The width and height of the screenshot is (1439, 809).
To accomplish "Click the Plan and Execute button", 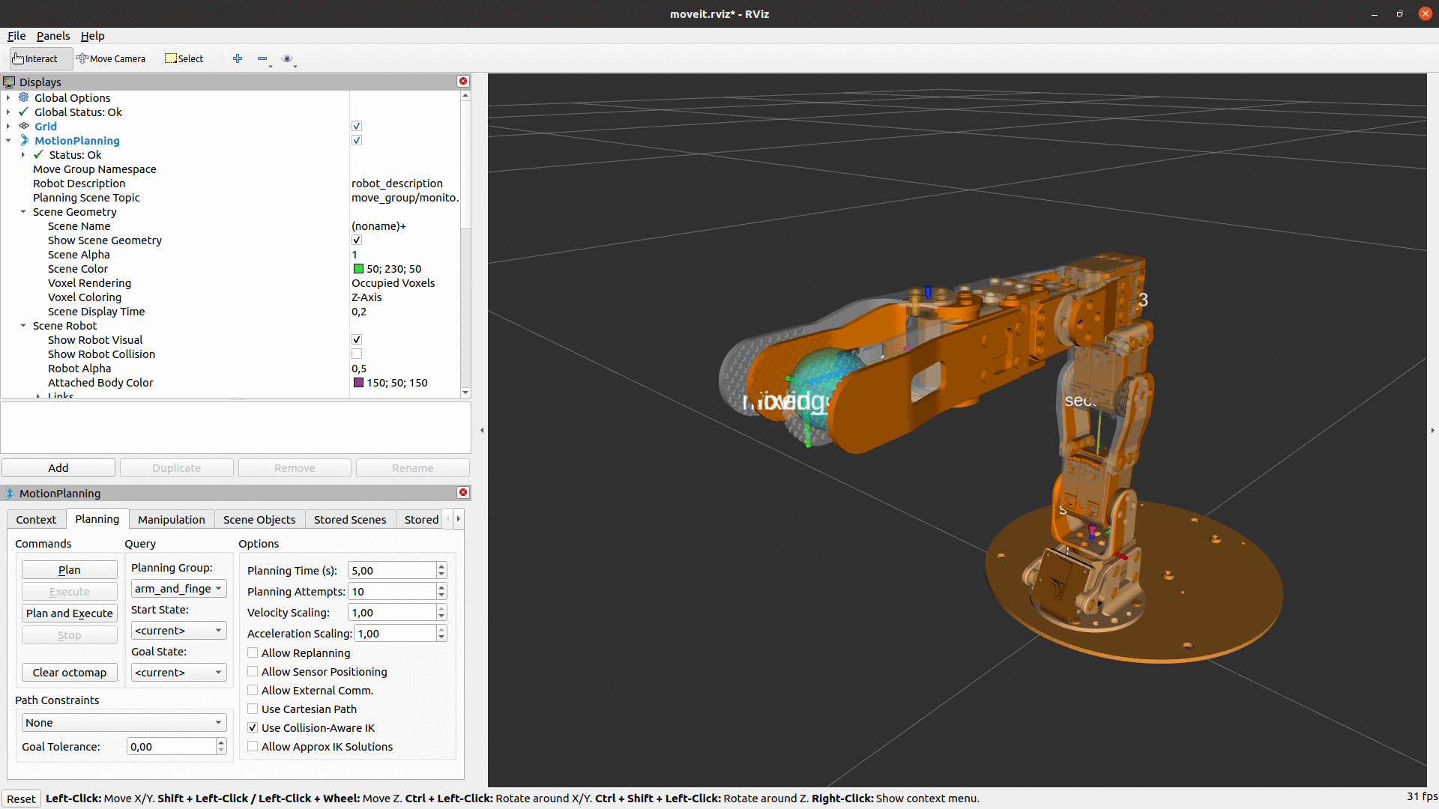I will pos(69,613).
